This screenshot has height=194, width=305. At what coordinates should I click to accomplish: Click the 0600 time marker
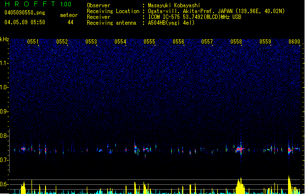294,42
